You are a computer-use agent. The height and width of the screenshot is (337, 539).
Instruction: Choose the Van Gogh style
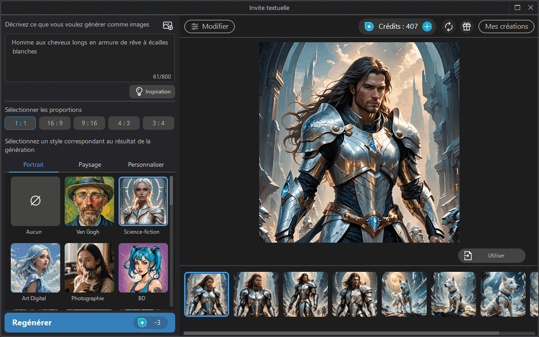coord(89,201)
